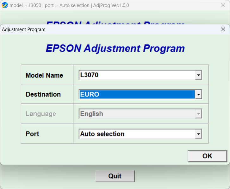Expand the Destination dropdown arrow
Screen dimensions: 230x189
(198, 94)
